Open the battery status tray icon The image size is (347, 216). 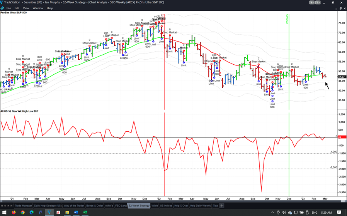301,213
